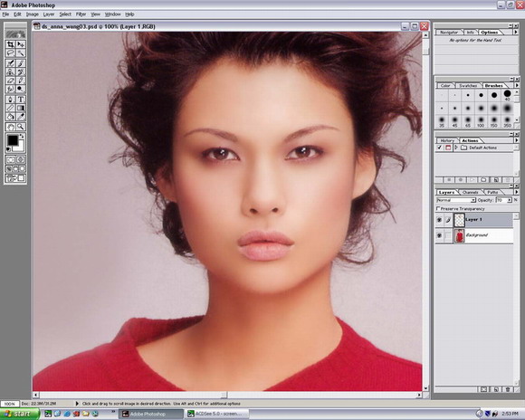Viewport: 525px width, 420px height.
Task: Open the Opacity slider arrow
Action: [510, 200]
